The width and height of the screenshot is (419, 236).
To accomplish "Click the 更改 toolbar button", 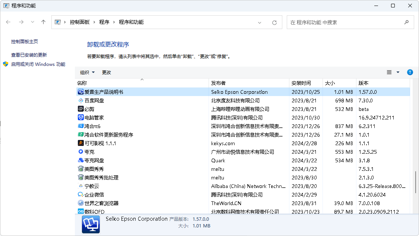I will click(107, 72).
